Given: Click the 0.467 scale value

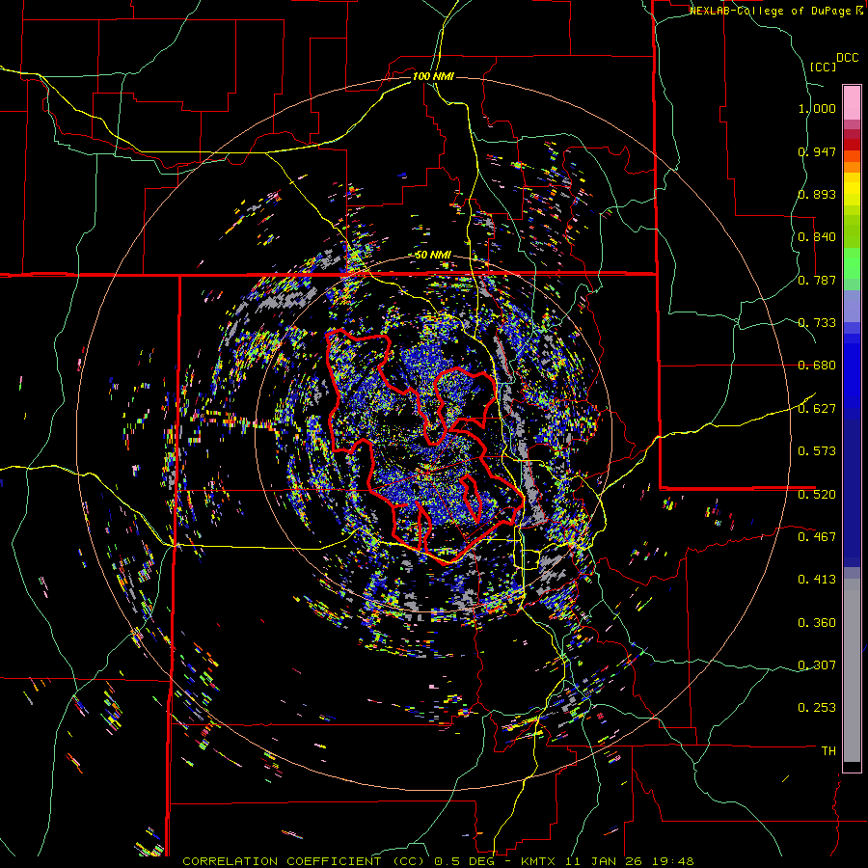Looking at the screenshot, I should coord(817,536).
